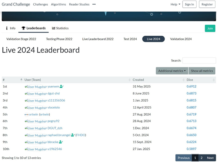Image resolution: width=217 pixels, height=162 pixels.
Task: Switch to the Validation 2024 leaderboard tab
Action: coord(181,39)
